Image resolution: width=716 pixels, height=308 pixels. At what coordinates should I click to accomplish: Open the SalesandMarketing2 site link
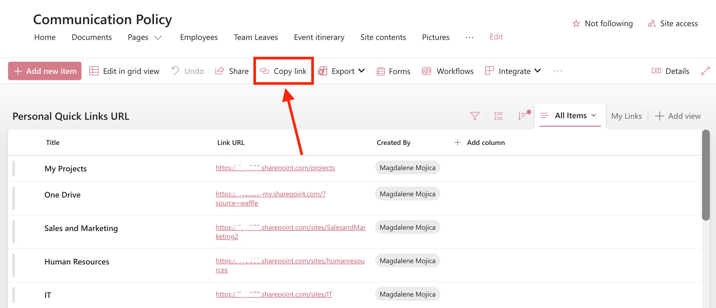tap(291, 232)
